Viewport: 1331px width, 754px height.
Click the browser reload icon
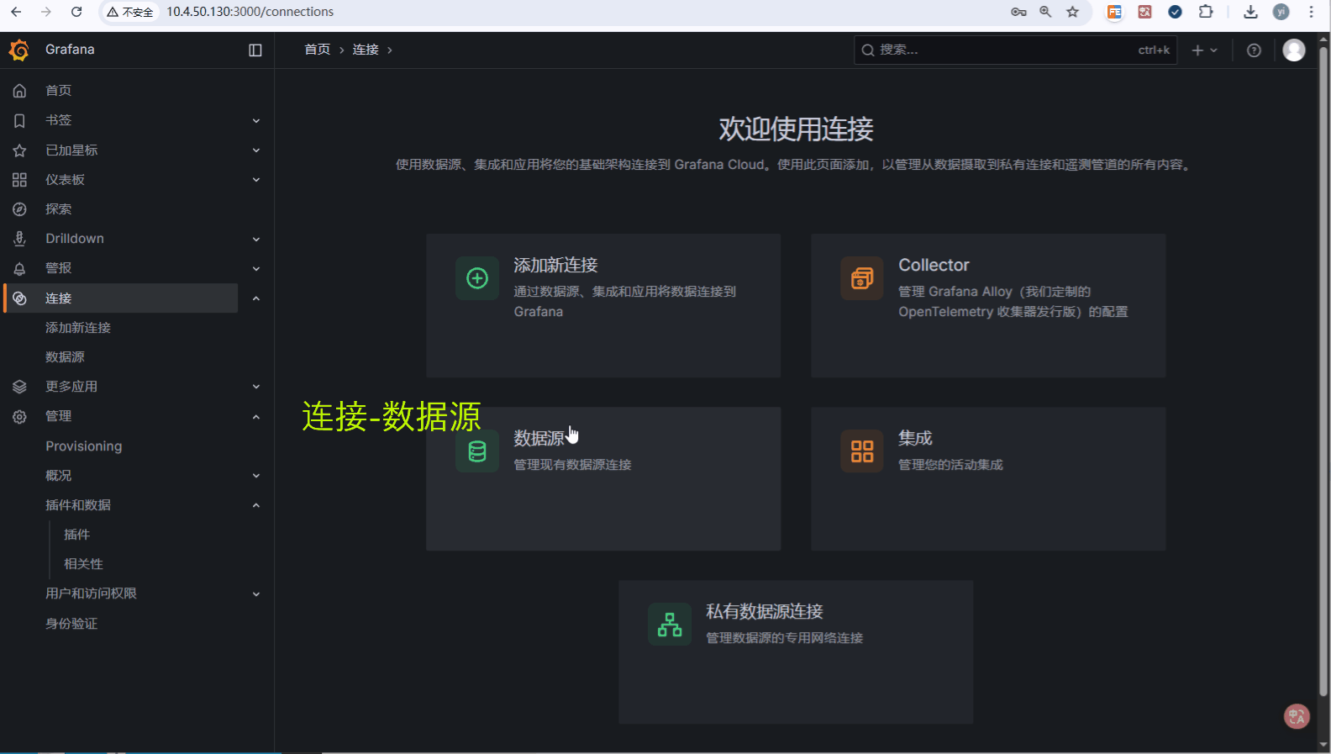76,12
